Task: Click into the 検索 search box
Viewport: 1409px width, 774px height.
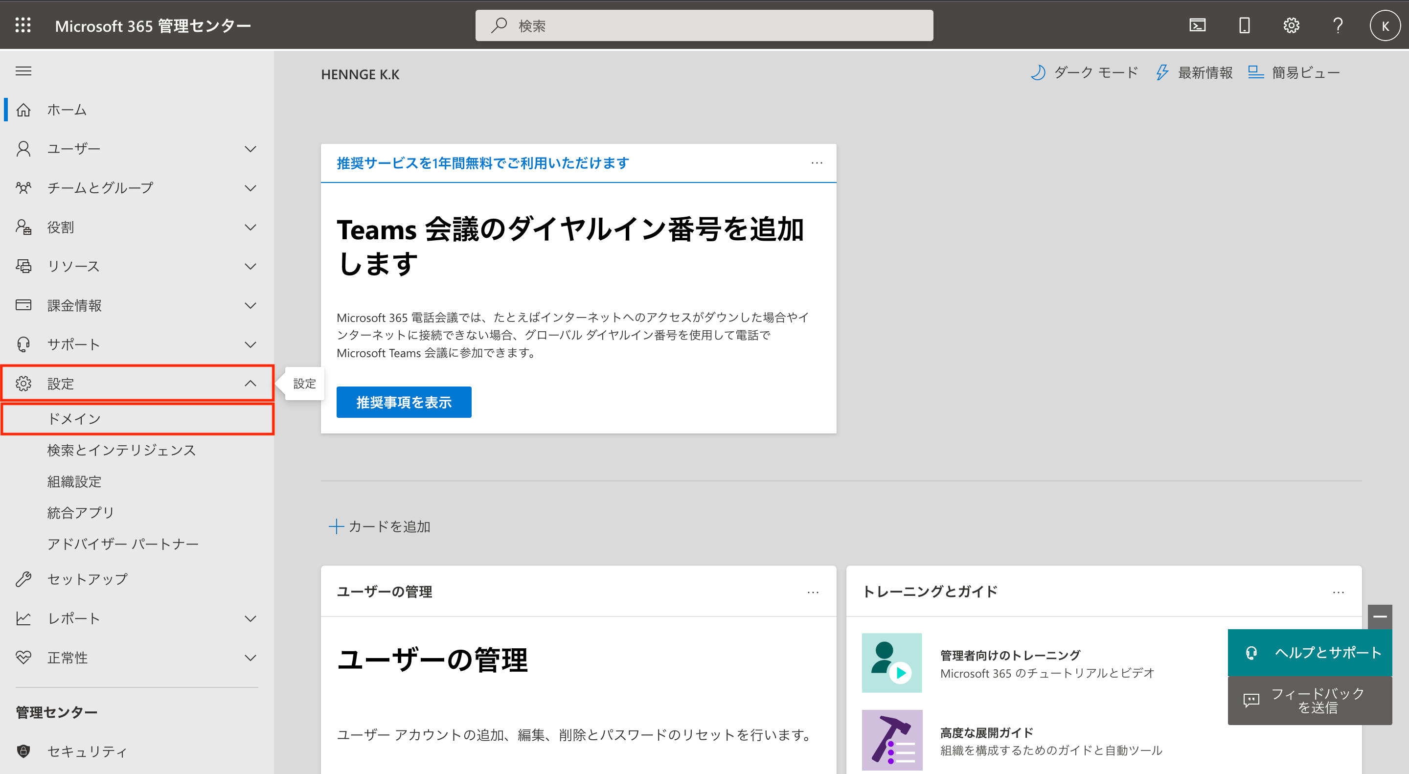Action: [704, 25]
